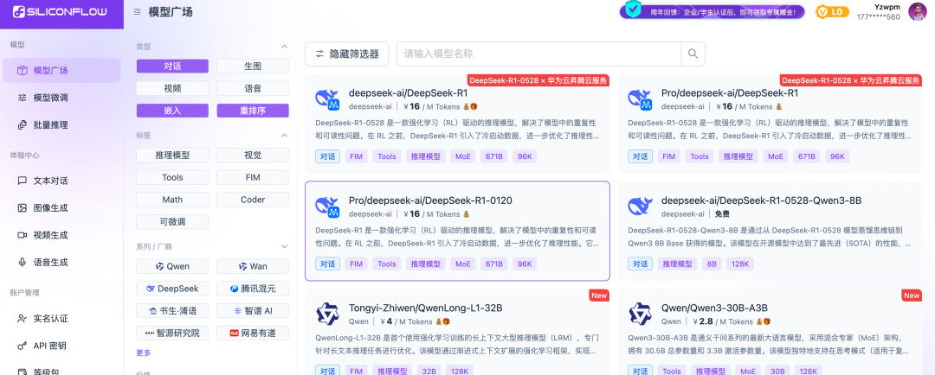Collapse the 类型 filter section

tap(285, 46)
